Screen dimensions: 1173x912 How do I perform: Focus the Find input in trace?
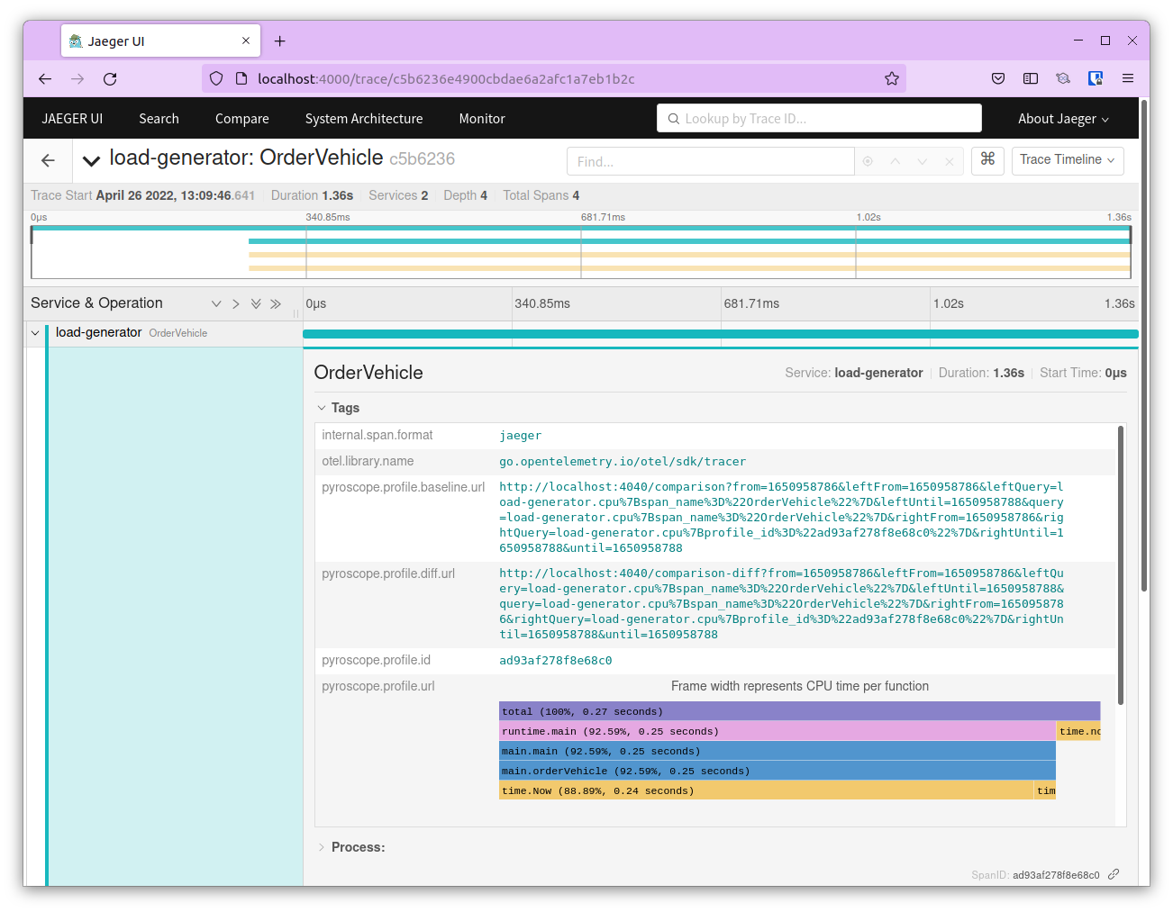click(711, 161)
